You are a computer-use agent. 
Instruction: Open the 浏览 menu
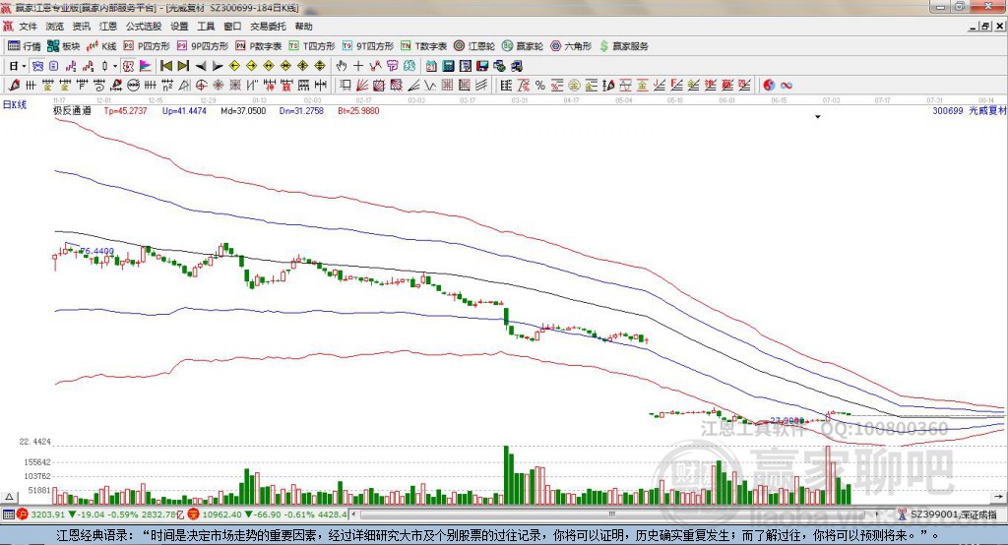point(55,27)
